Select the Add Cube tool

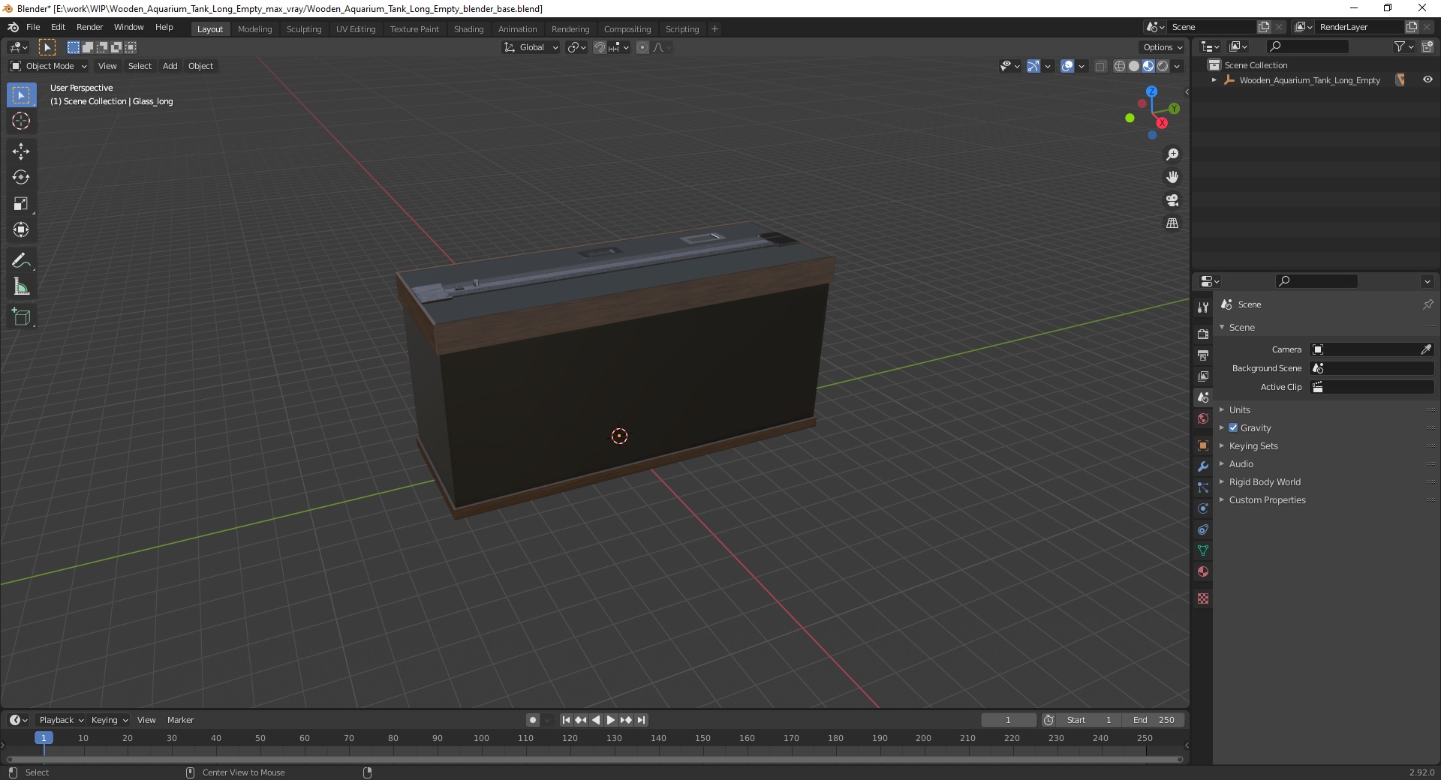click(x=21, y=317)
